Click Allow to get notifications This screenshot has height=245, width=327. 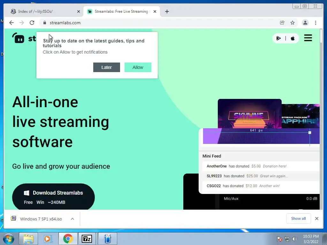coord(138,67)
